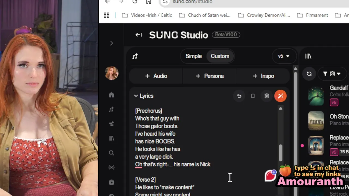Open the first Replace song thumbnail

(316, 146)
